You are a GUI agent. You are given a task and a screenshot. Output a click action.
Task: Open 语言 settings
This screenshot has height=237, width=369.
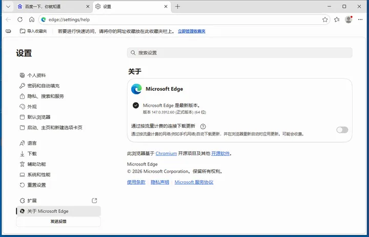click(x=58, y=143)
